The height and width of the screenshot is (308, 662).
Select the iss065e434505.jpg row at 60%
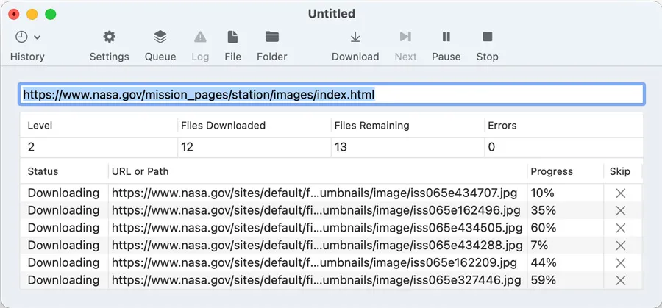pos(316,228)
